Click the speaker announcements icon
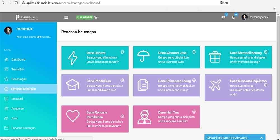 click(223, 17)
